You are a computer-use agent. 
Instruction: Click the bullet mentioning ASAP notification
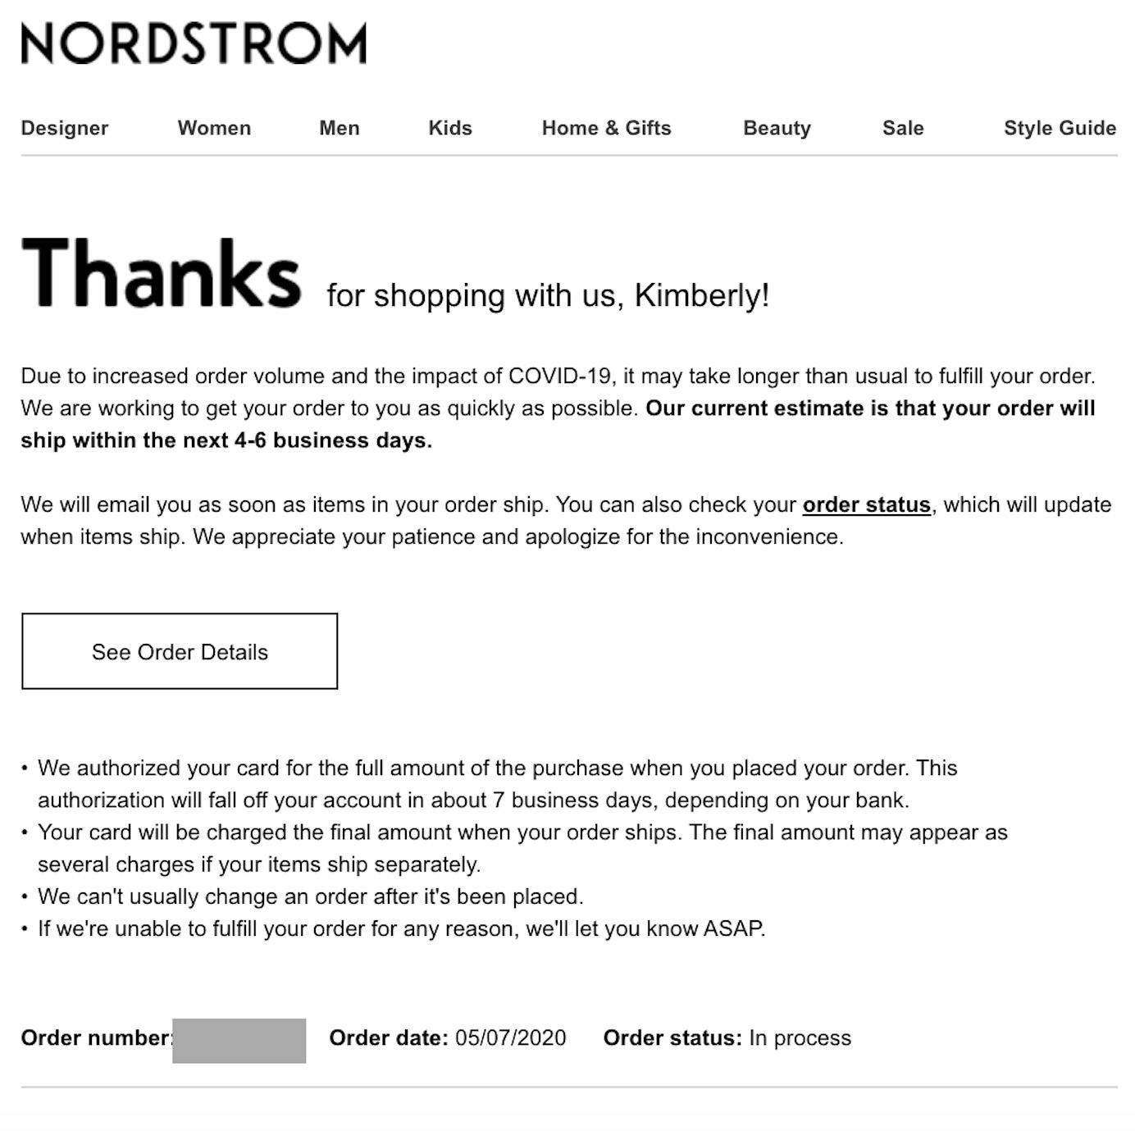point(401,928)
